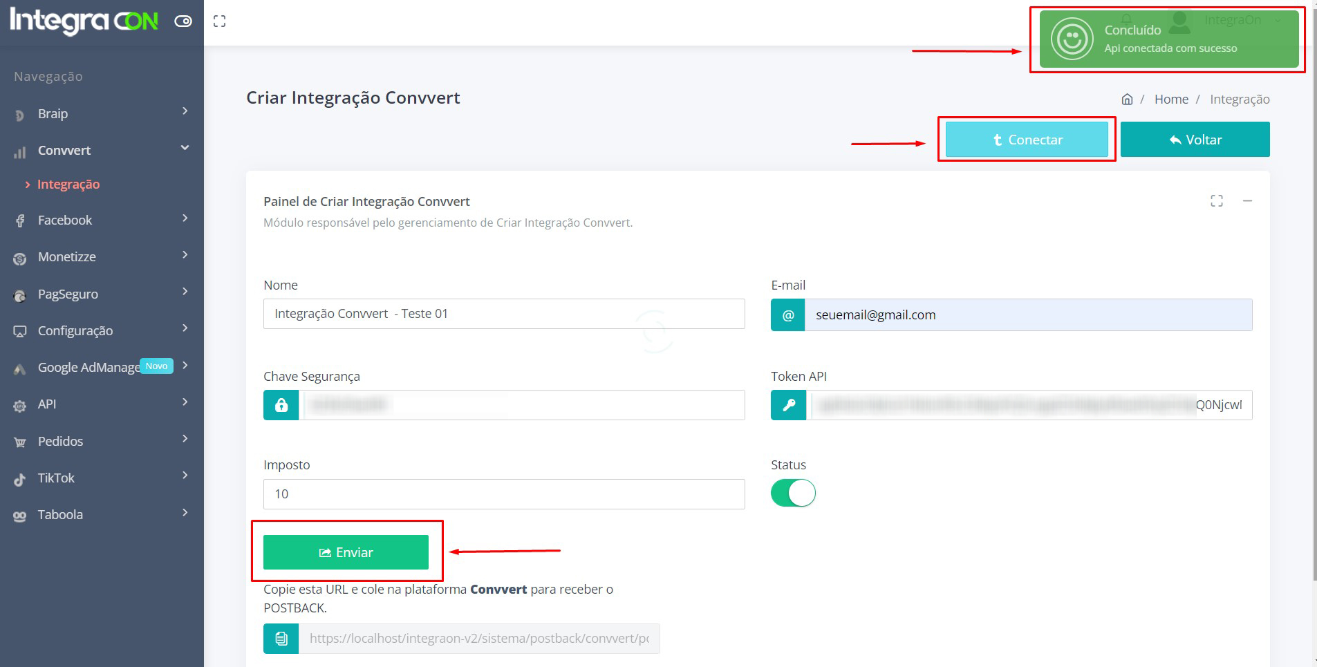This screenshot has width=1317, height=667.
Task: Expand the card to fullscreen in panel header
Action: [1217, 201]
